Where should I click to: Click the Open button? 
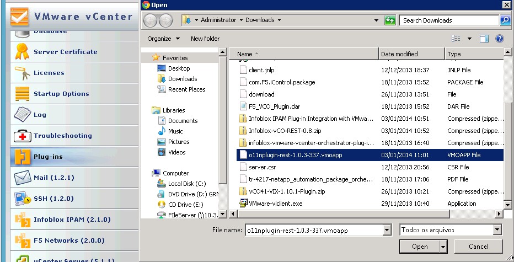point(420,247)
